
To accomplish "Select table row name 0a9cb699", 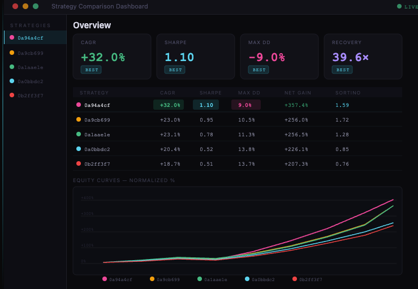I will (97, 120).
